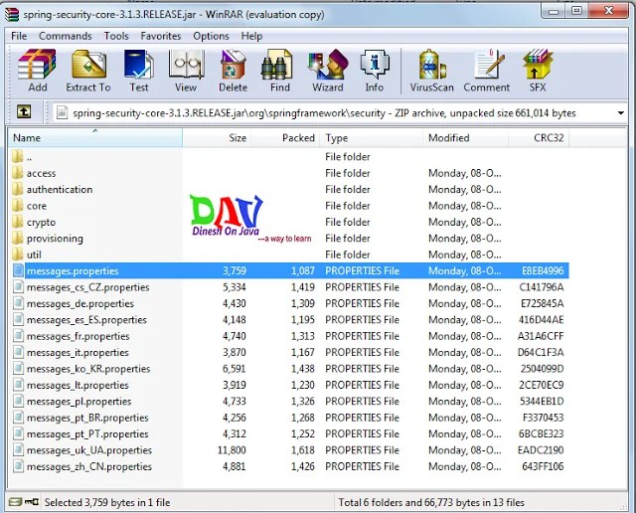636x513 pixels.
Task: Sort by the CRC32 column header
Action: point(539,138)
